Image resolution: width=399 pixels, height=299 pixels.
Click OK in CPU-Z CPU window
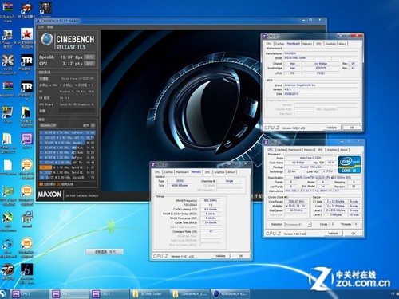click(354, 234)
